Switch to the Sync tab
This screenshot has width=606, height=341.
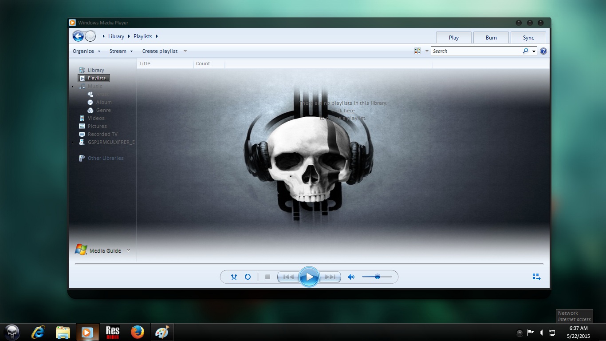click(x=528, y=38)
